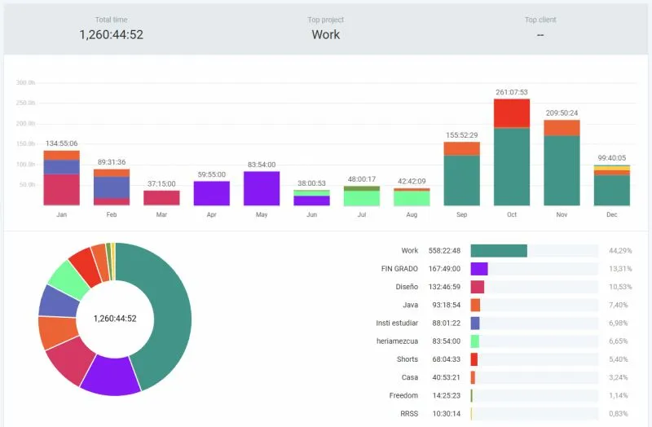This screenshot has height=427, width=652.
Task: Click the FIN GRADO project name
Action: point(399,269)
